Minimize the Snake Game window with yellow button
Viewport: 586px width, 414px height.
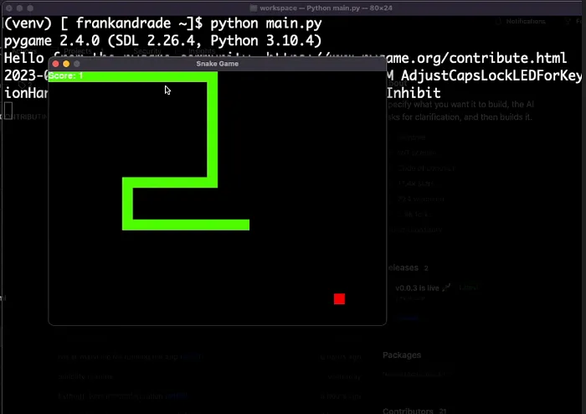point(66,64)
